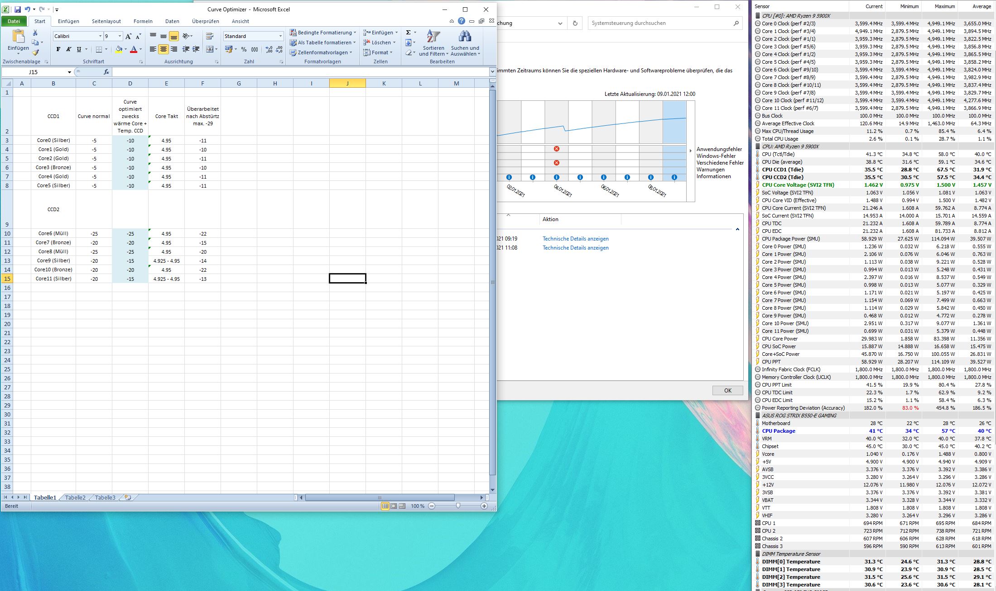Open the Calibri font name dropdown
996x591 pixels.
pos(100,36)
